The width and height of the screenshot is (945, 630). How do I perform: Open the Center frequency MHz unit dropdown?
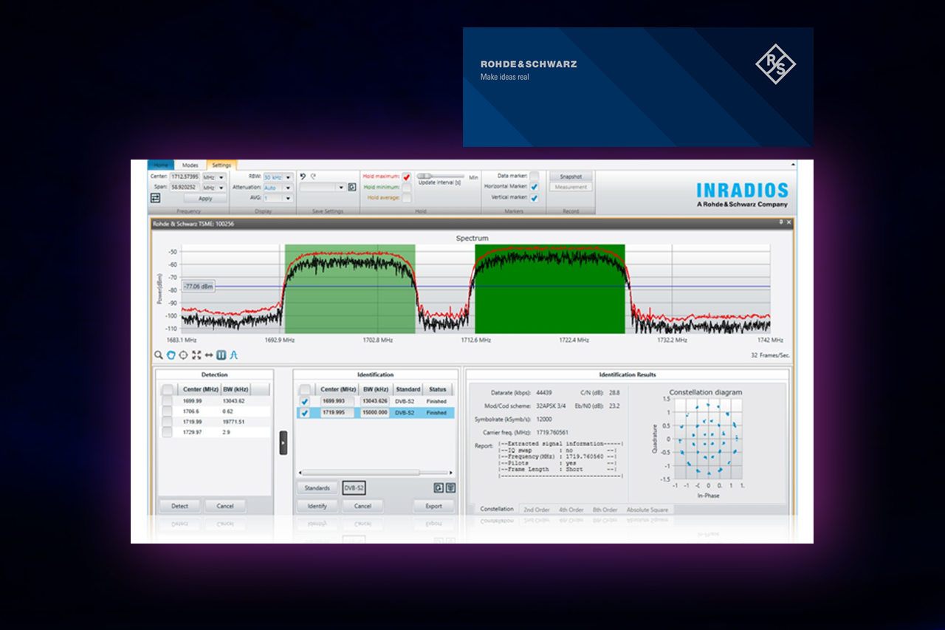pyautogui.click(x=214, y=177)
